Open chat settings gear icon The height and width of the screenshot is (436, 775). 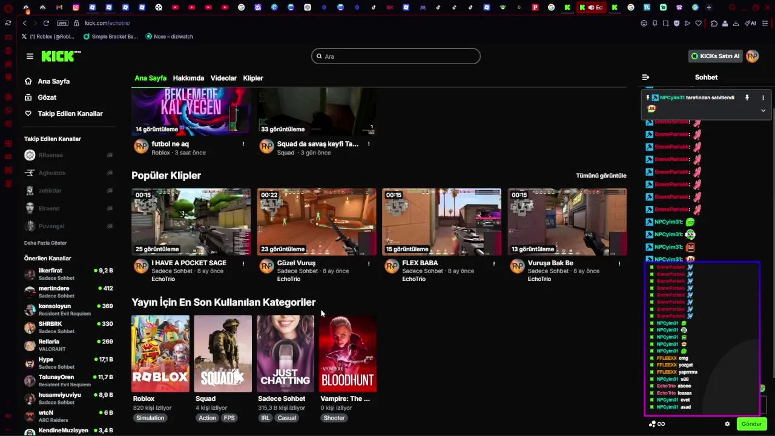727,424
